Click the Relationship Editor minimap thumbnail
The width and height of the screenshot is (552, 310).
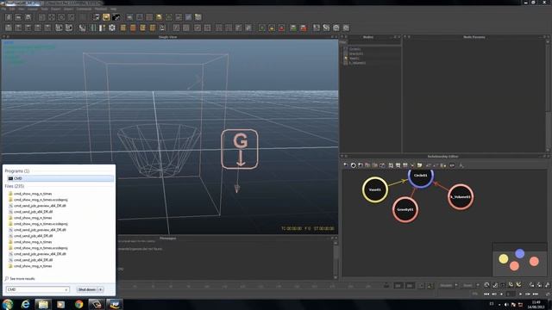(x=519, y=260)
